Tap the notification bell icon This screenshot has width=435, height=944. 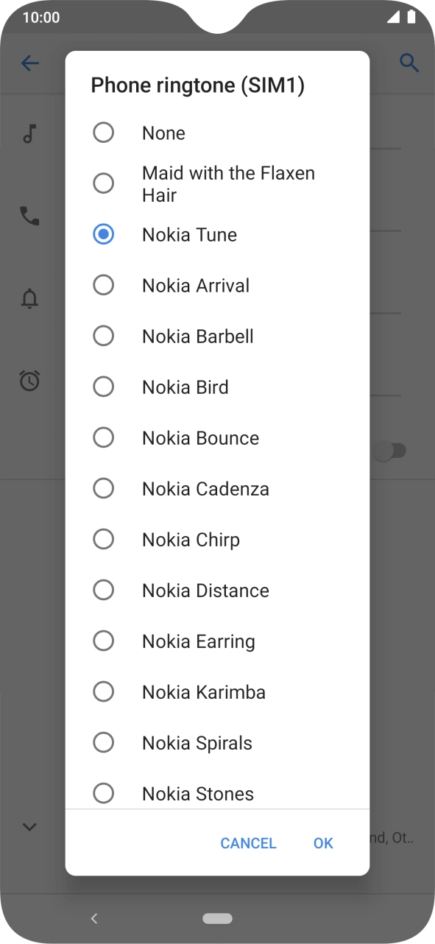29,299
